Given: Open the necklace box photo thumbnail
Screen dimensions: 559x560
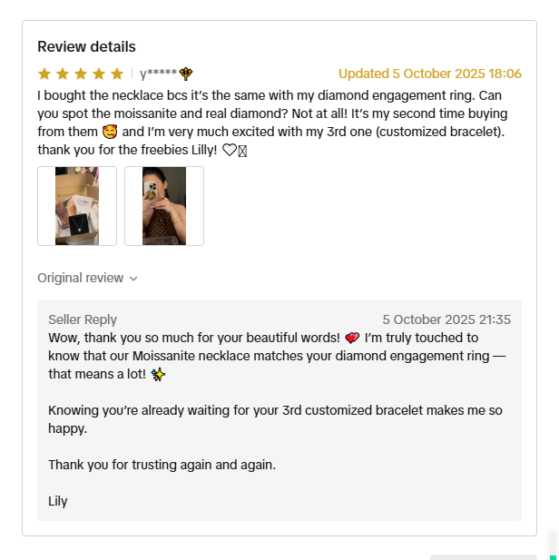Looking at the screenshot, I should pos(77,206).
